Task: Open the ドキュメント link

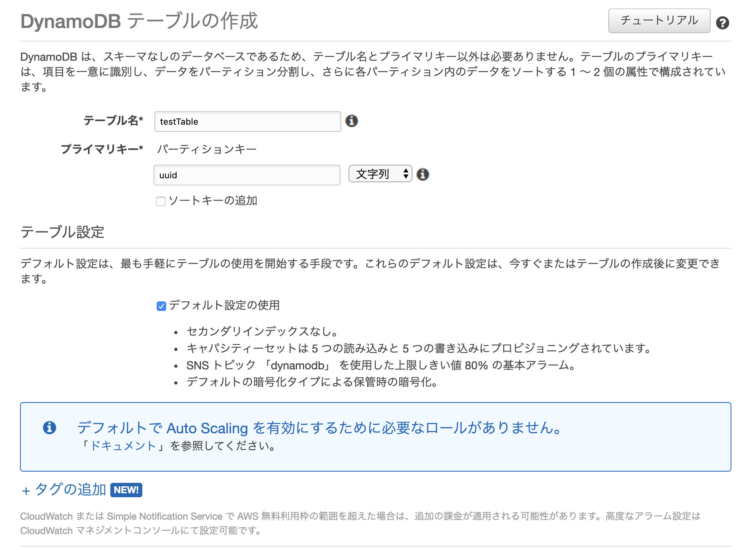Action: (123, 446)
